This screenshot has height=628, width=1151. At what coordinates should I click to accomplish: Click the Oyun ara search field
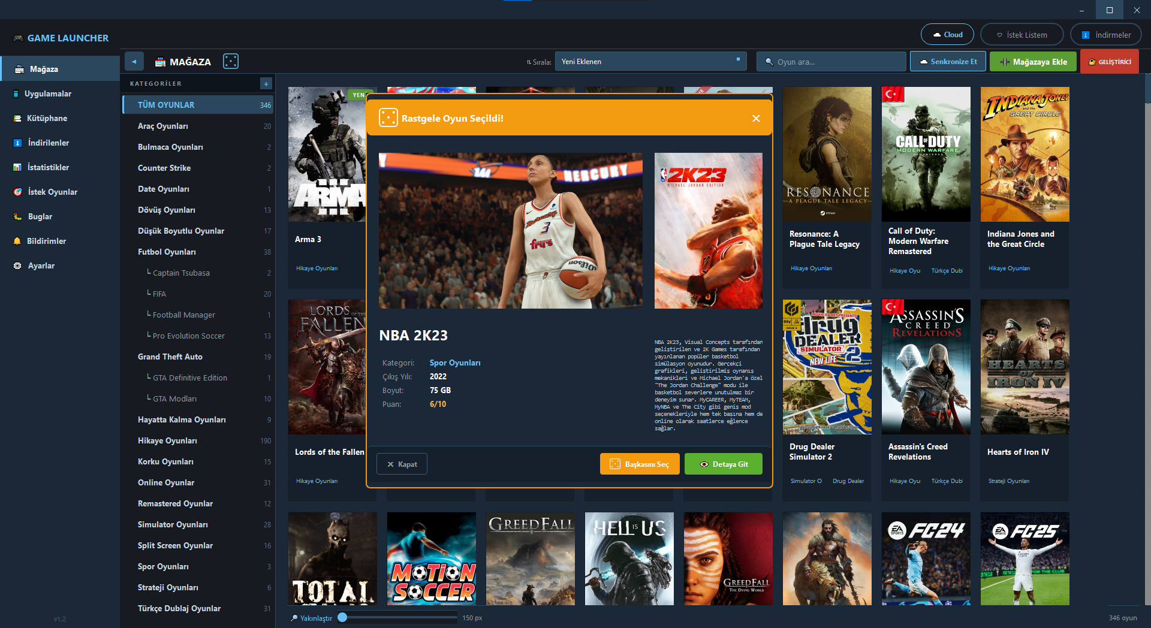pyautogui.click(x=831, y=61)
